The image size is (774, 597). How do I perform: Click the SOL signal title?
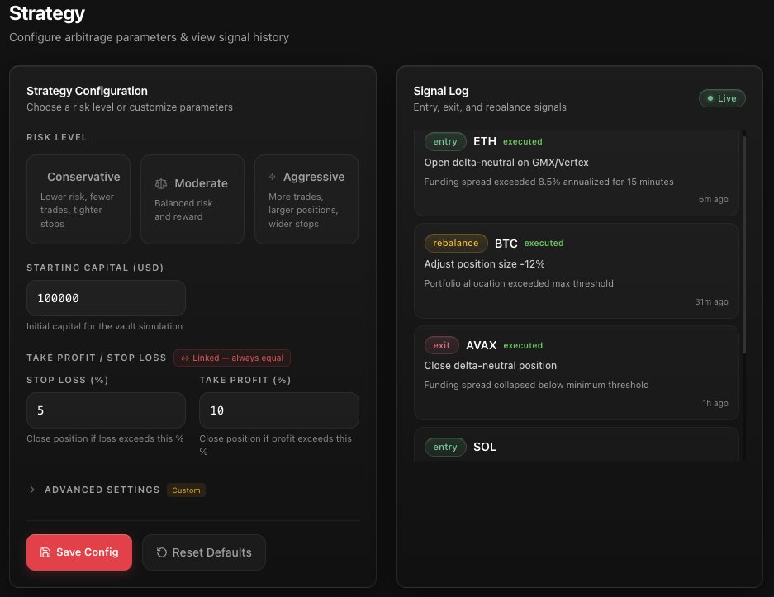(x=485, y=447)
